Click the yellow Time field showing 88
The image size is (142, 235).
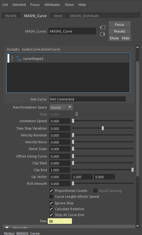click(x=60, y=221)
